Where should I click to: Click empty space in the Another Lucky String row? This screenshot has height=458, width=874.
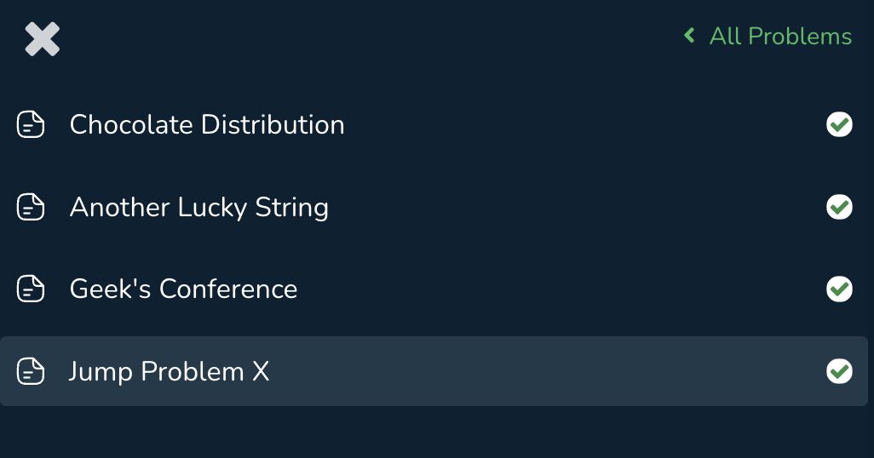pyautogui.click(x=574, y=207)
